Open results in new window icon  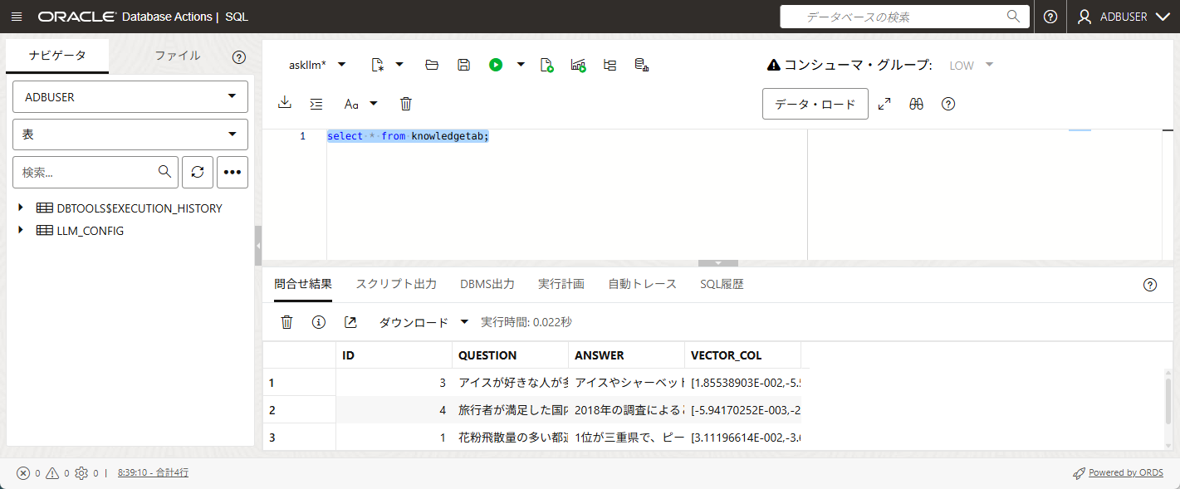coord(350,322)
